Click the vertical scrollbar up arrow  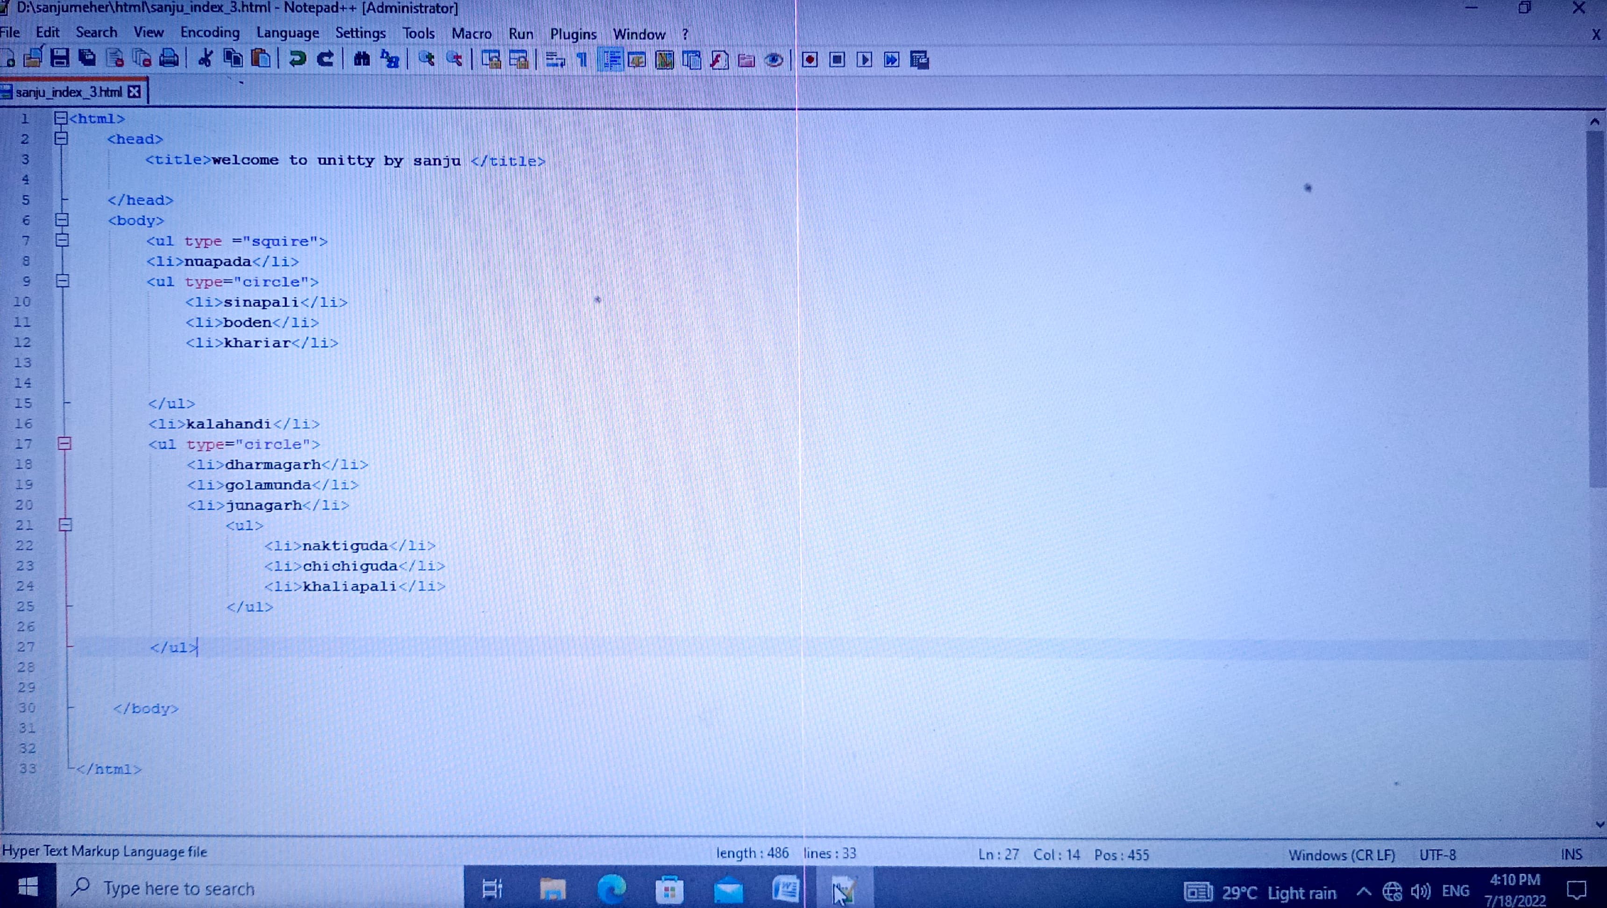[x=1594, y=122]
